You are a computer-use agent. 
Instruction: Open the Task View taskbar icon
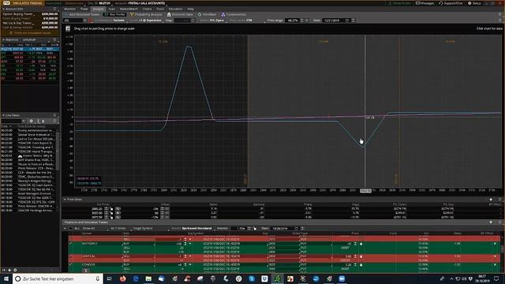[109, 278]
